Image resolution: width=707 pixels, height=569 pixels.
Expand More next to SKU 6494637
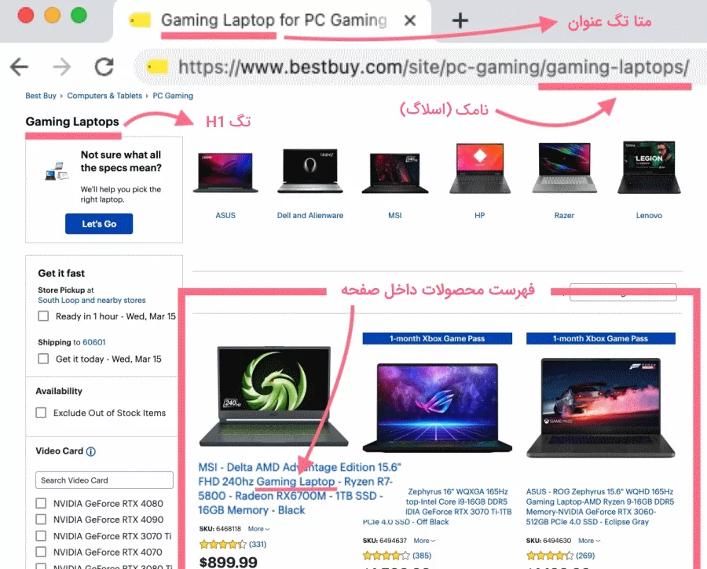(x=425, y=541)
